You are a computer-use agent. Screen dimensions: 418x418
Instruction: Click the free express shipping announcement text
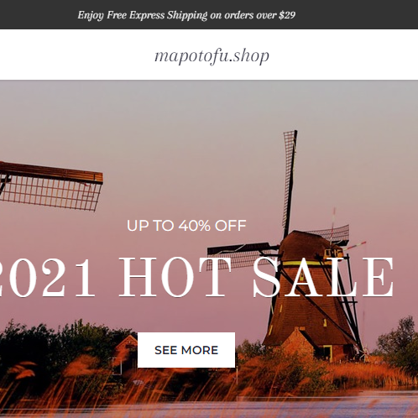click(x=186, y=15)
